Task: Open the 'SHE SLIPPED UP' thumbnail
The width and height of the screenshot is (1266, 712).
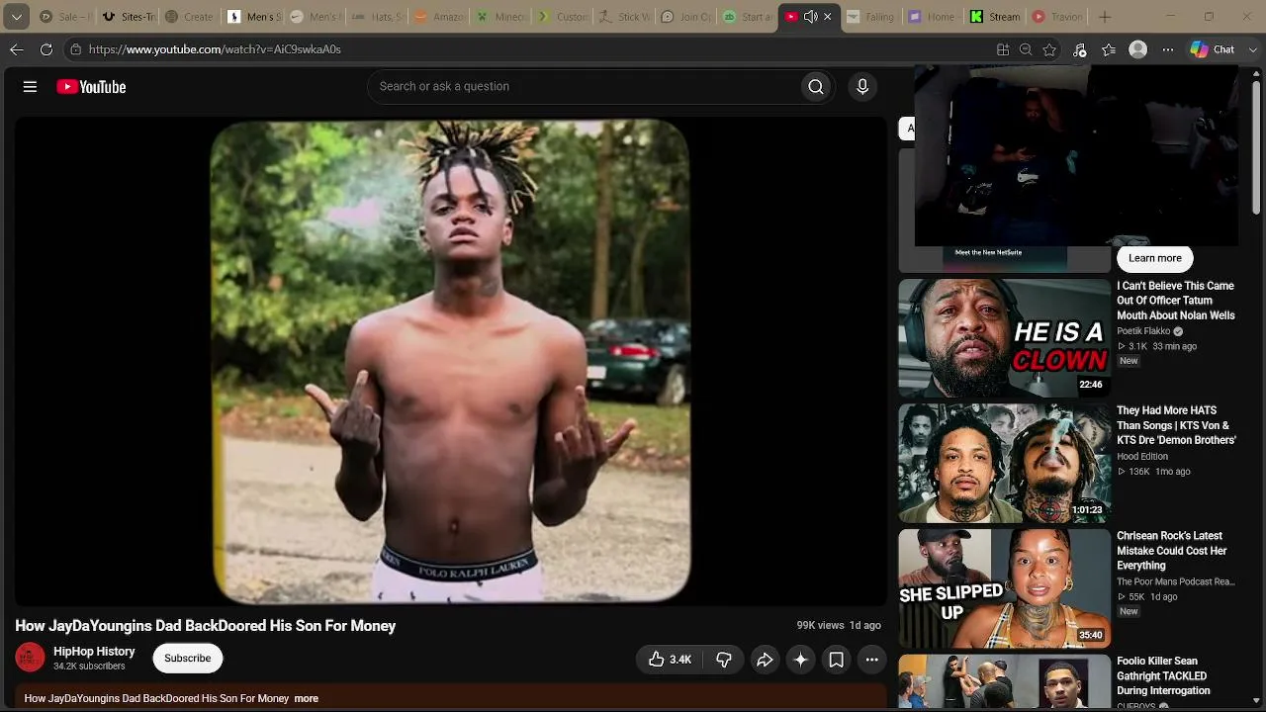Action: pos(1004,588)
